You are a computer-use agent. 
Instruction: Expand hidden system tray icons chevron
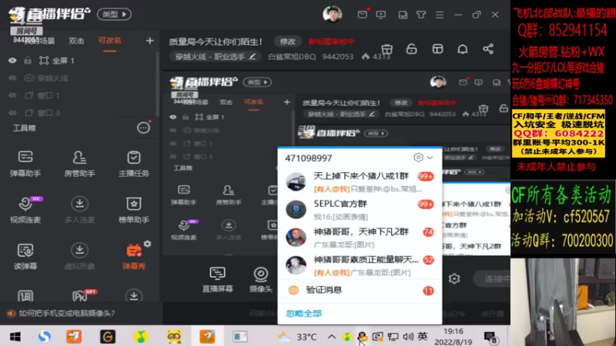point(332,337)
